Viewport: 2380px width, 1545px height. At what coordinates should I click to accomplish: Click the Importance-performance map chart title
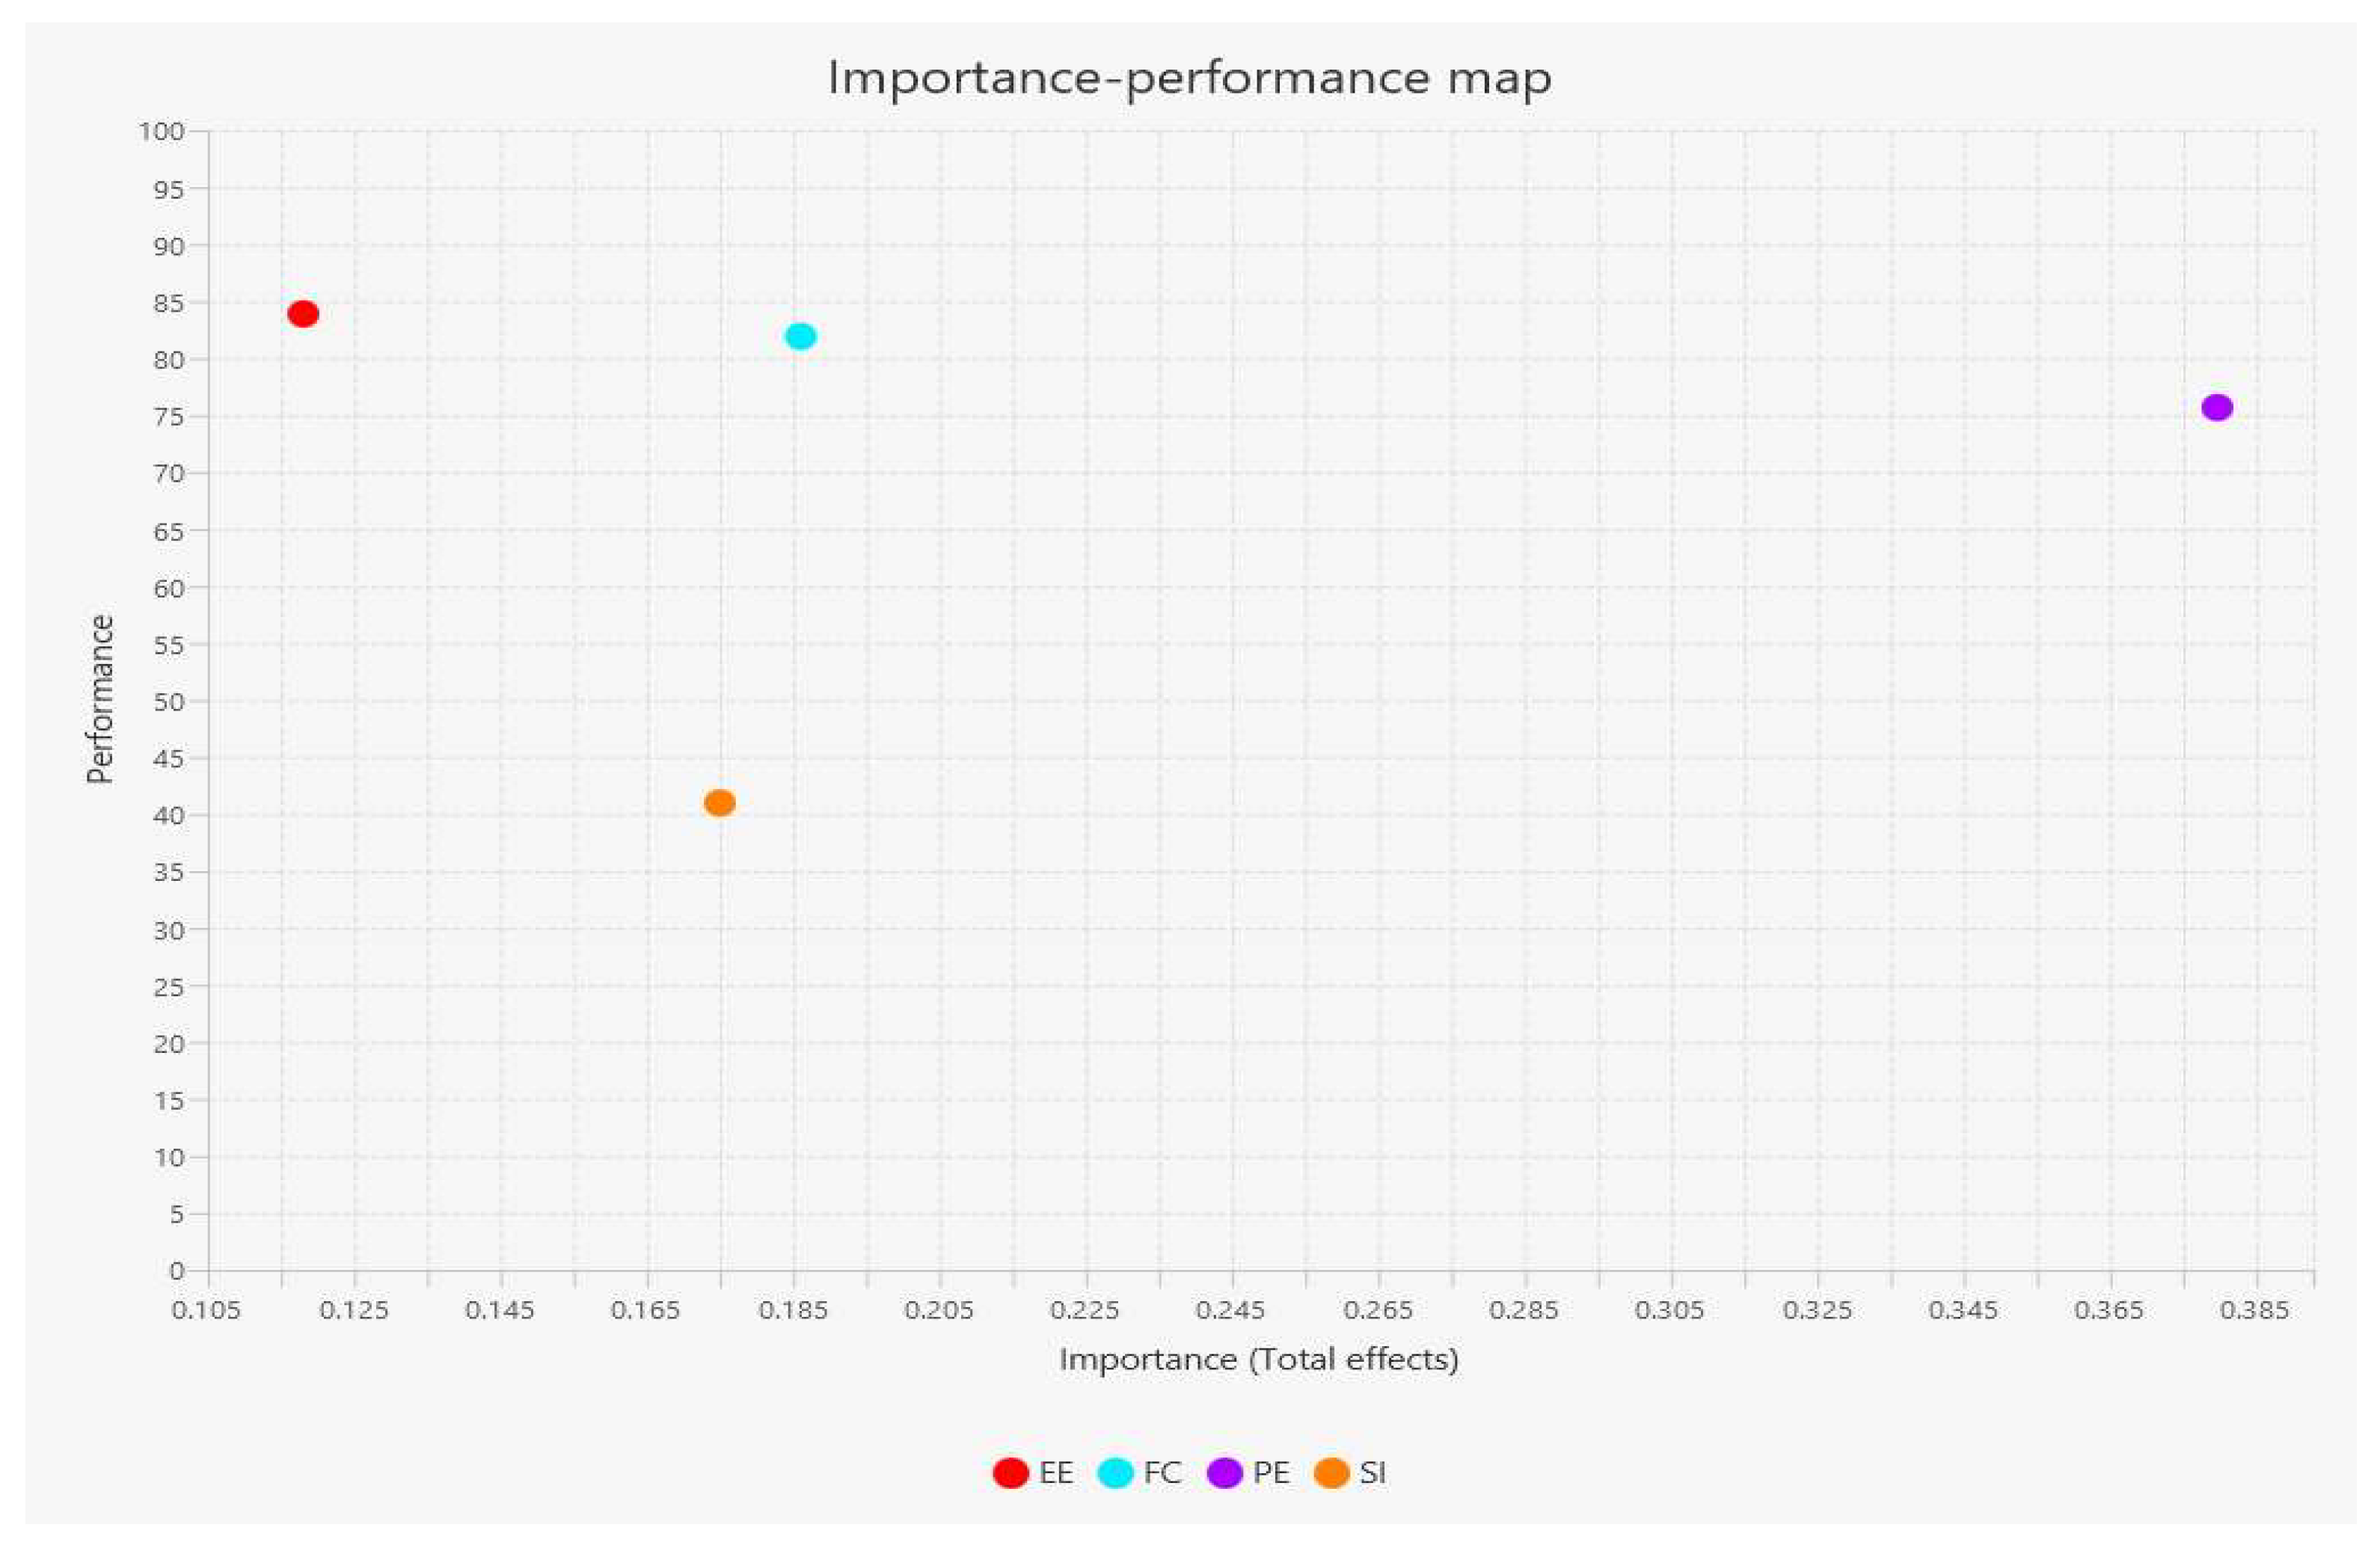(1189, 78)
